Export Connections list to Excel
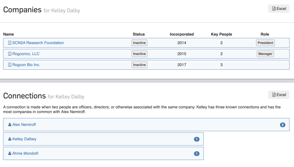 pyautogui.click(x=279, y=95)
